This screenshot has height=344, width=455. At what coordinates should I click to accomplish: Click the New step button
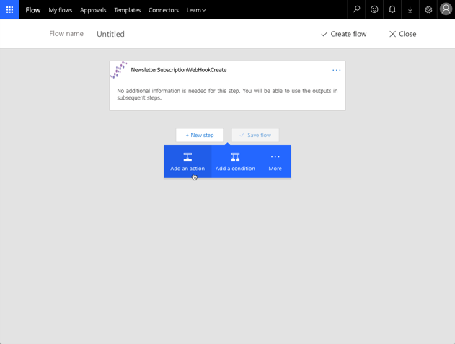pos(200,135)
